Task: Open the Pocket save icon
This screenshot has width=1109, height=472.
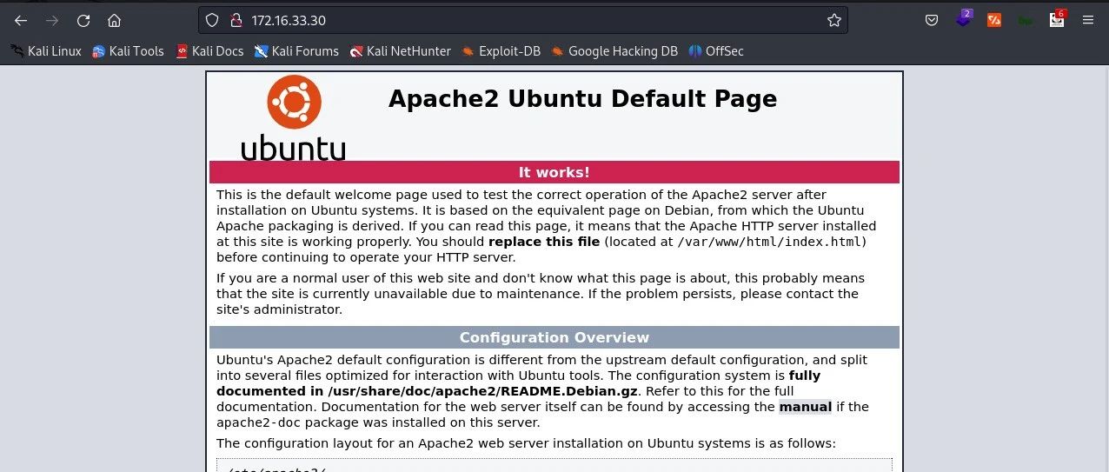Action: [x=932, y=20]
